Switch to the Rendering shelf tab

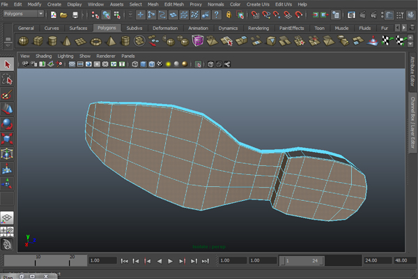(x=258, y=28)
